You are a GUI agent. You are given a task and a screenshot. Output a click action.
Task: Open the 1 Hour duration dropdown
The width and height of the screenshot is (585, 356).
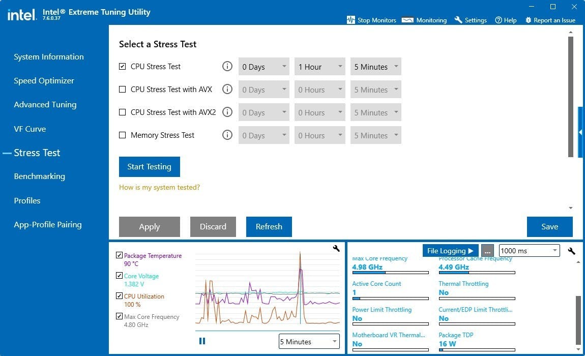[x=319, y=67]
